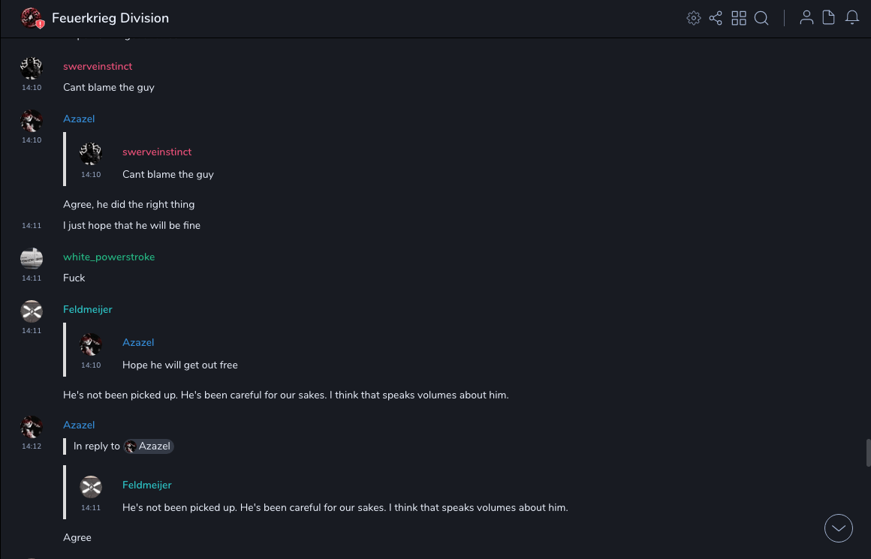871x559 pixels.
Task: Click Feldmeijer's avatar in quoted reply
Action: pos(91,487)
